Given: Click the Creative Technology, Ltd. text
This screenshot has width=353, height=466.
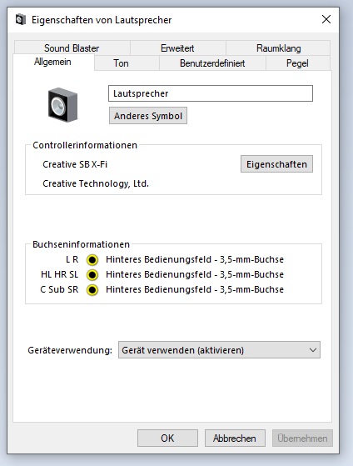Looking at the screenshot, I should click(x=96, y=183).
